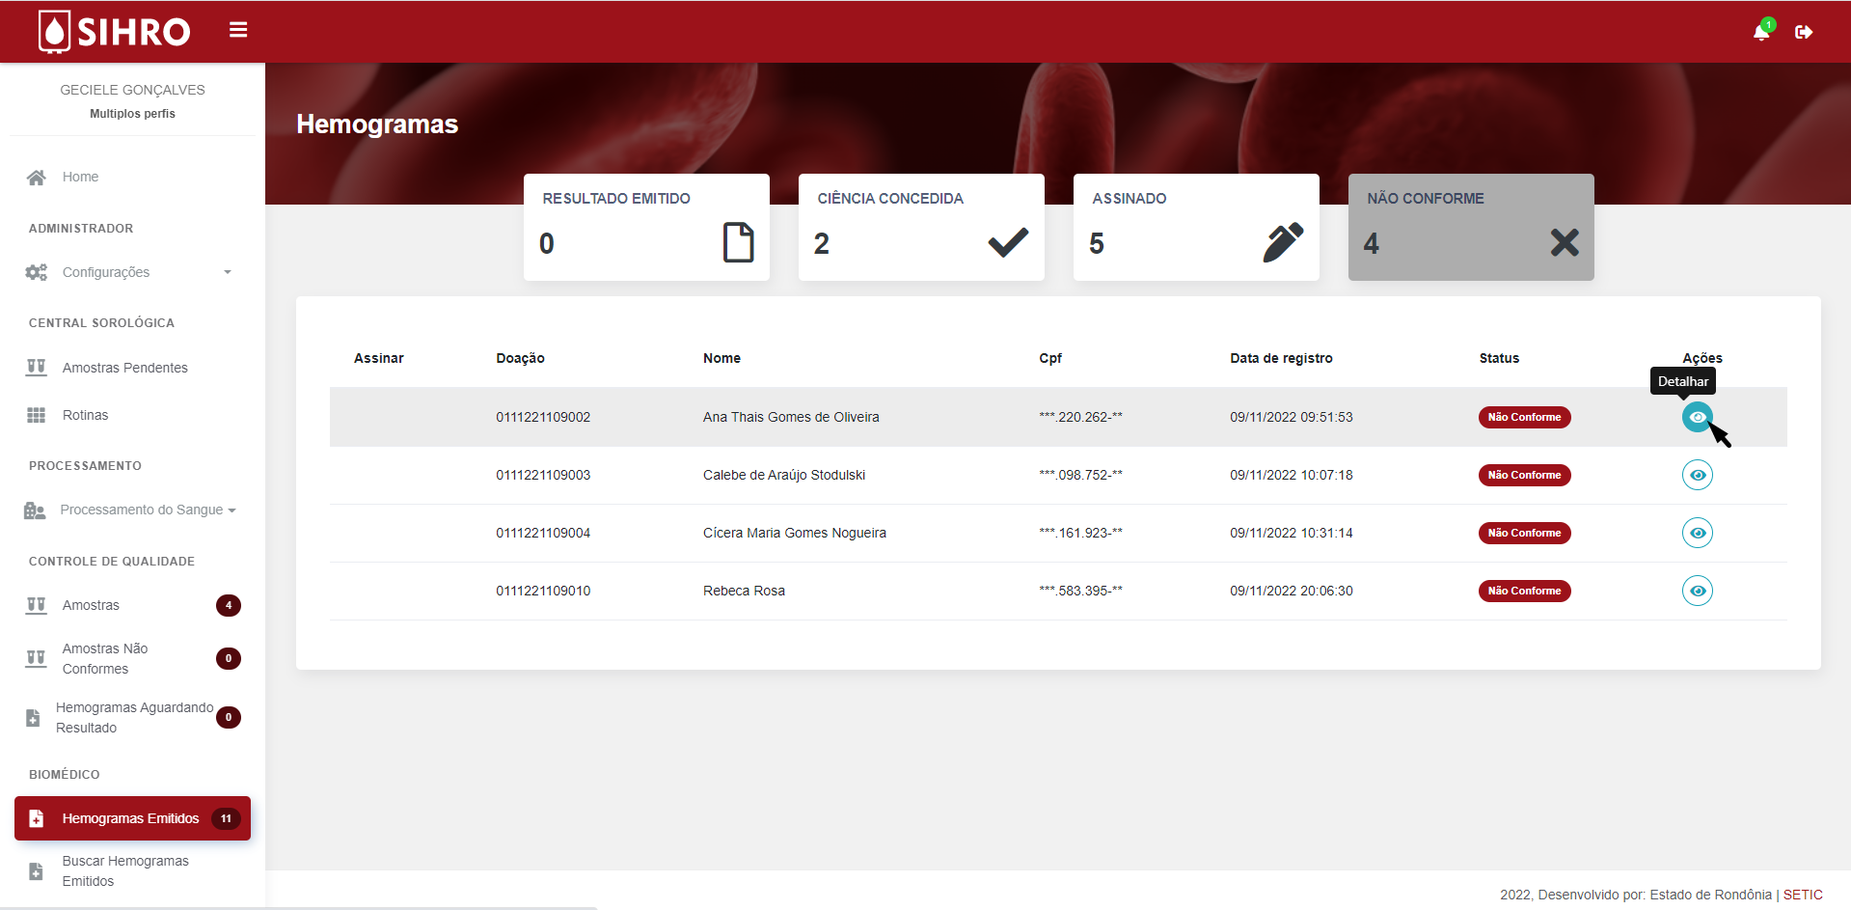View details for Ana Thais Gomes de Oliveira
Image resolution: width=1851 pixels, height=910 pixels.
coord(1697,417)
